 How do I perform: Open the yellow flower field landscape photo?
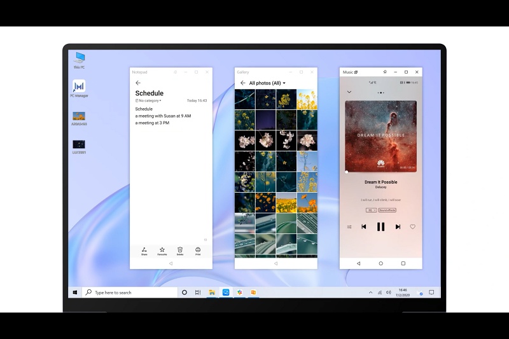(x=286, y=203)
